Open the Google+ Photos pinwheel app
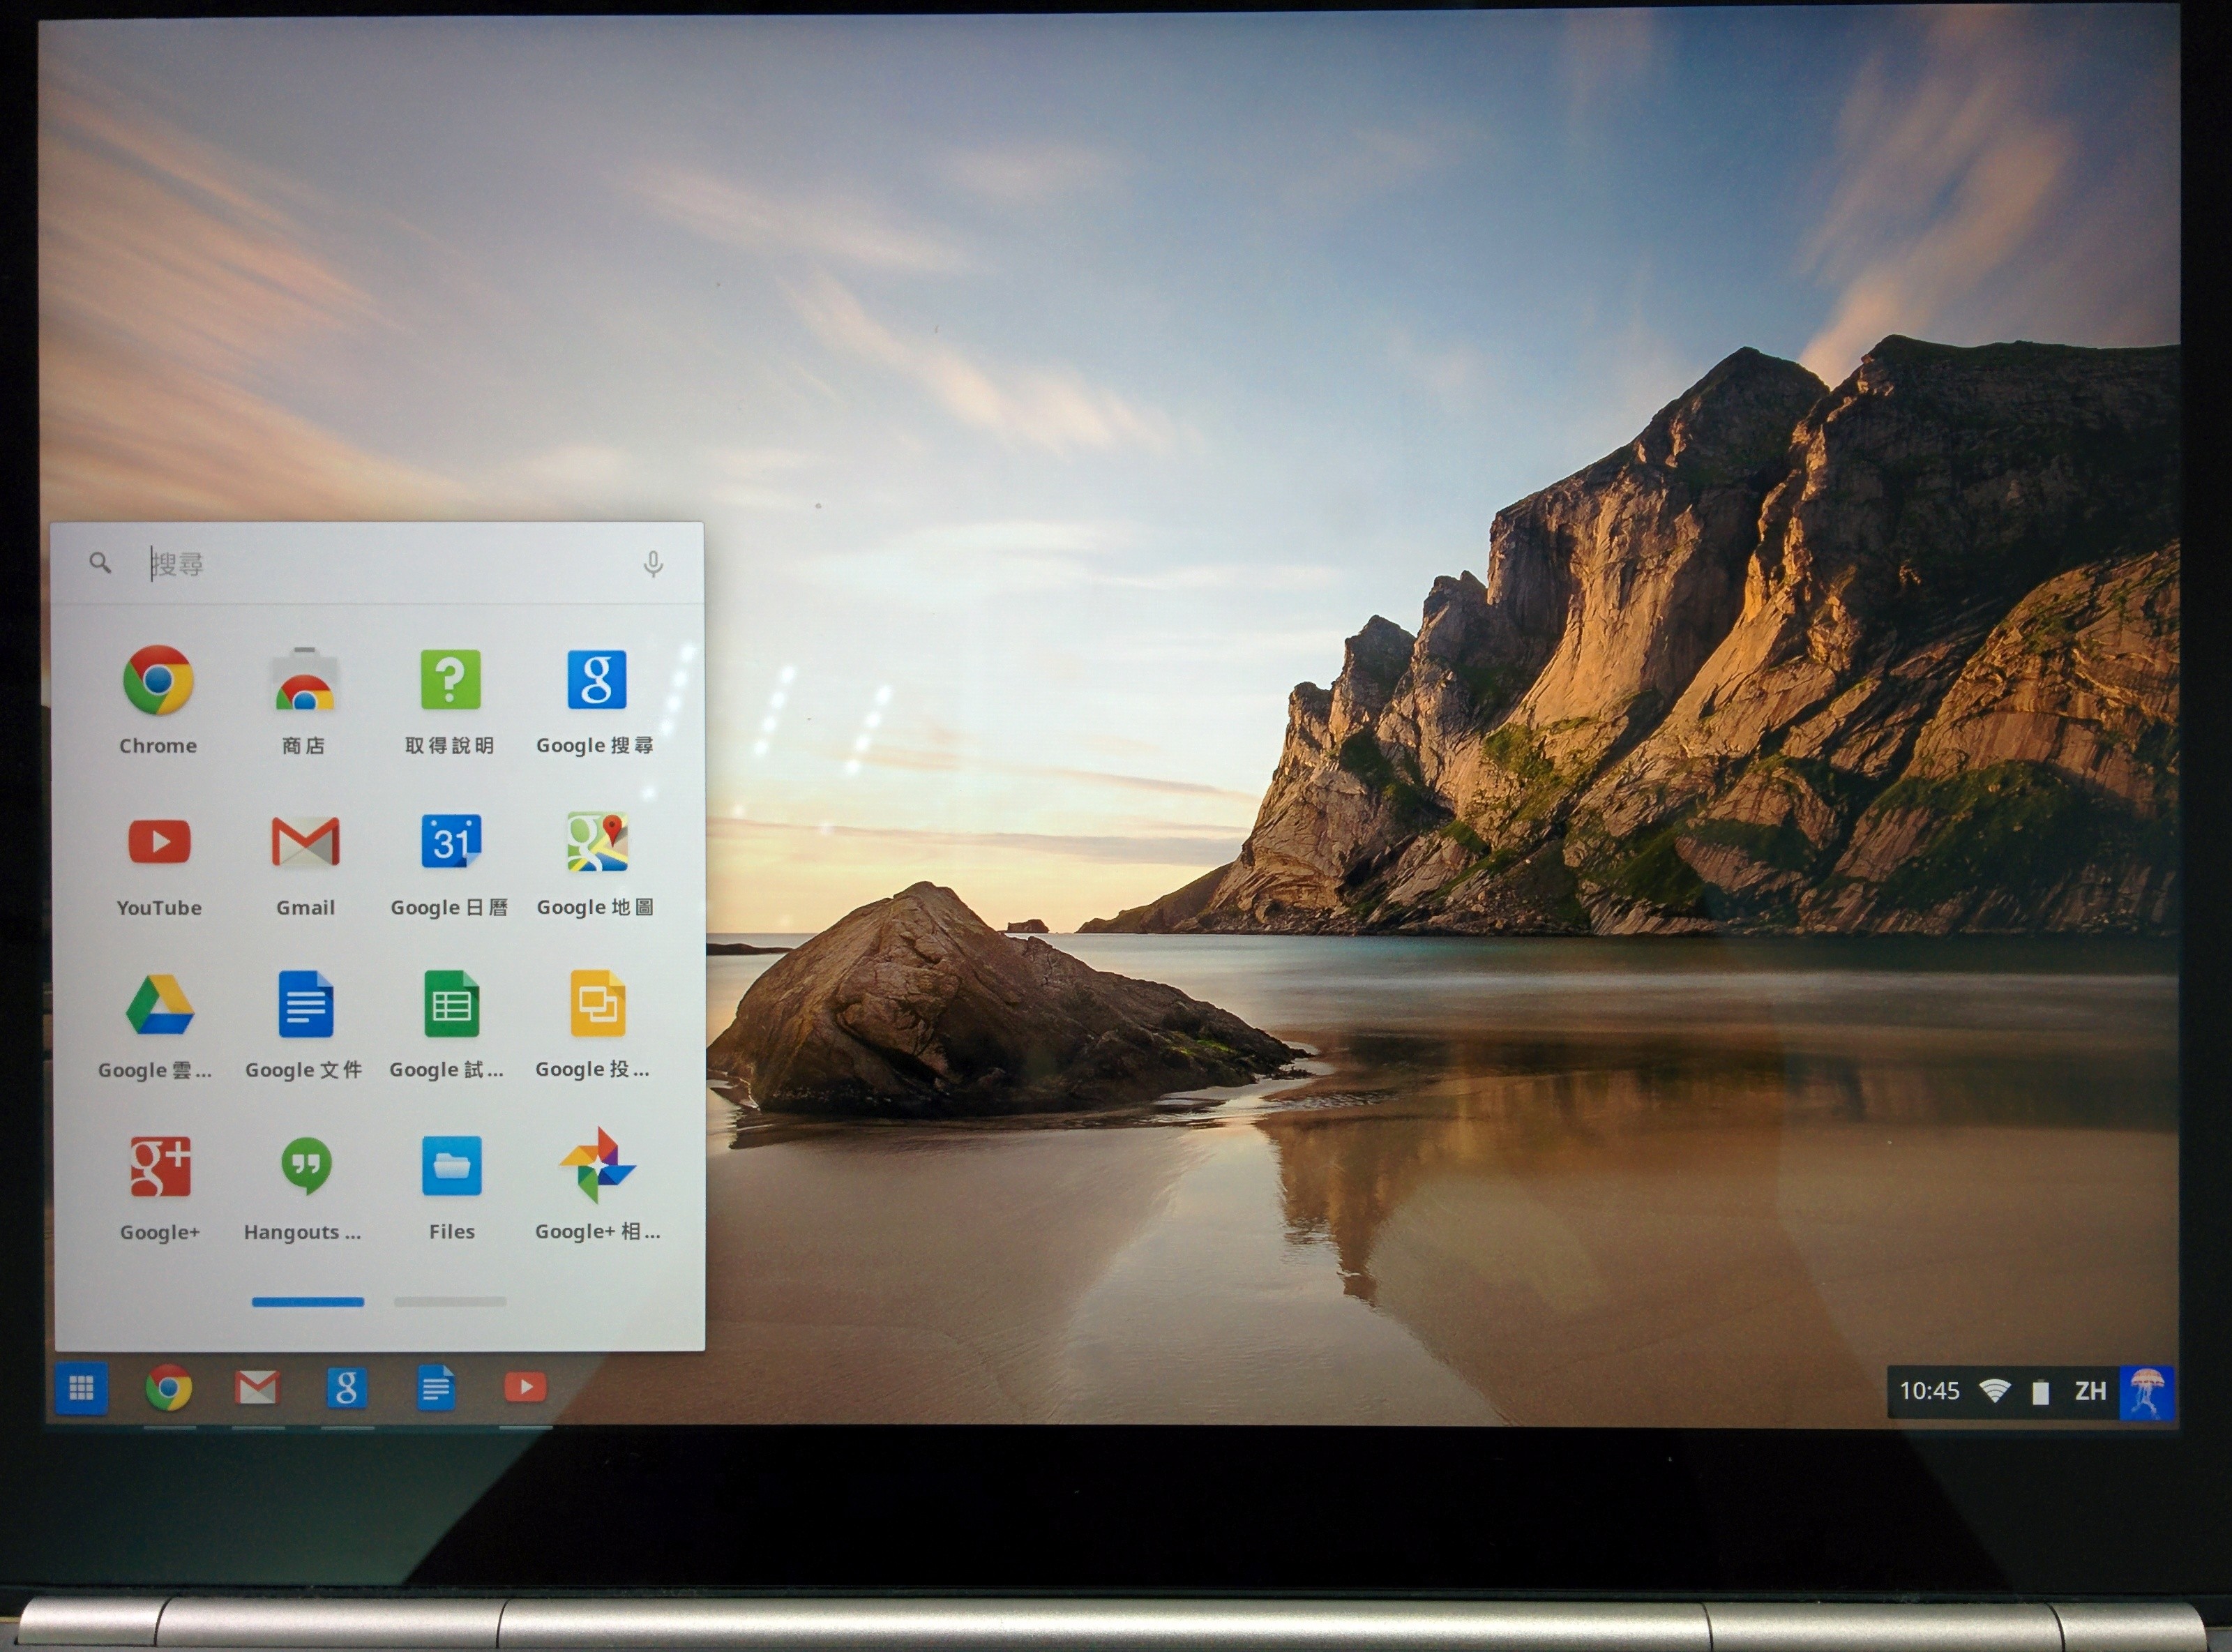 [597, 1166]
